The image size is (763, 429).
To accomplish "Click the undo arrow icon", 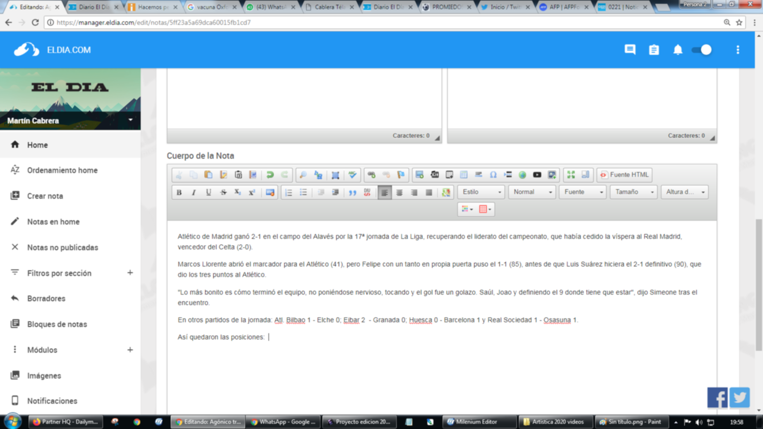I will 270,175.
